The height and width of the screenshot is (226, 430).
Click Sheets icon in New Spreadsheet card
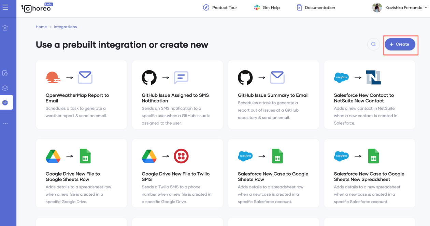[373, 156]
